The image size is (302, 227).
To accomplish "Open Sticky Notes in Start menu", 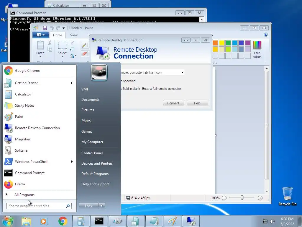I will [40, 106].
